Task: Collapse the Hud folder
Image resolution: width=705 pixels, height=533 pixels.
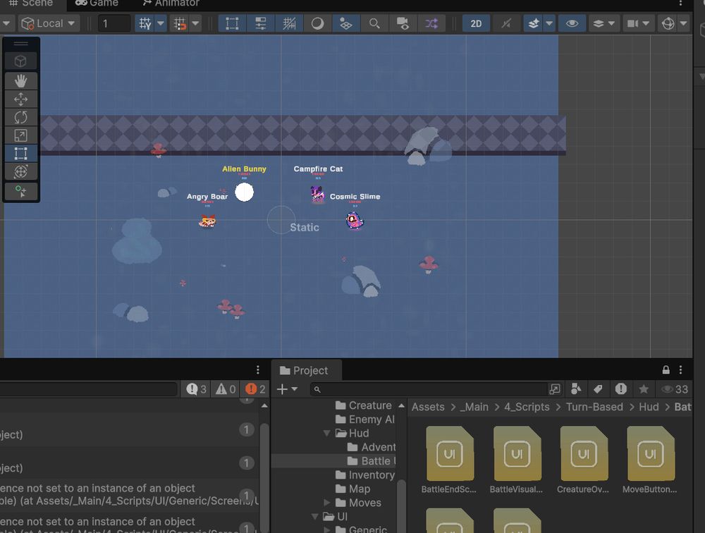Action: [327, 433]
